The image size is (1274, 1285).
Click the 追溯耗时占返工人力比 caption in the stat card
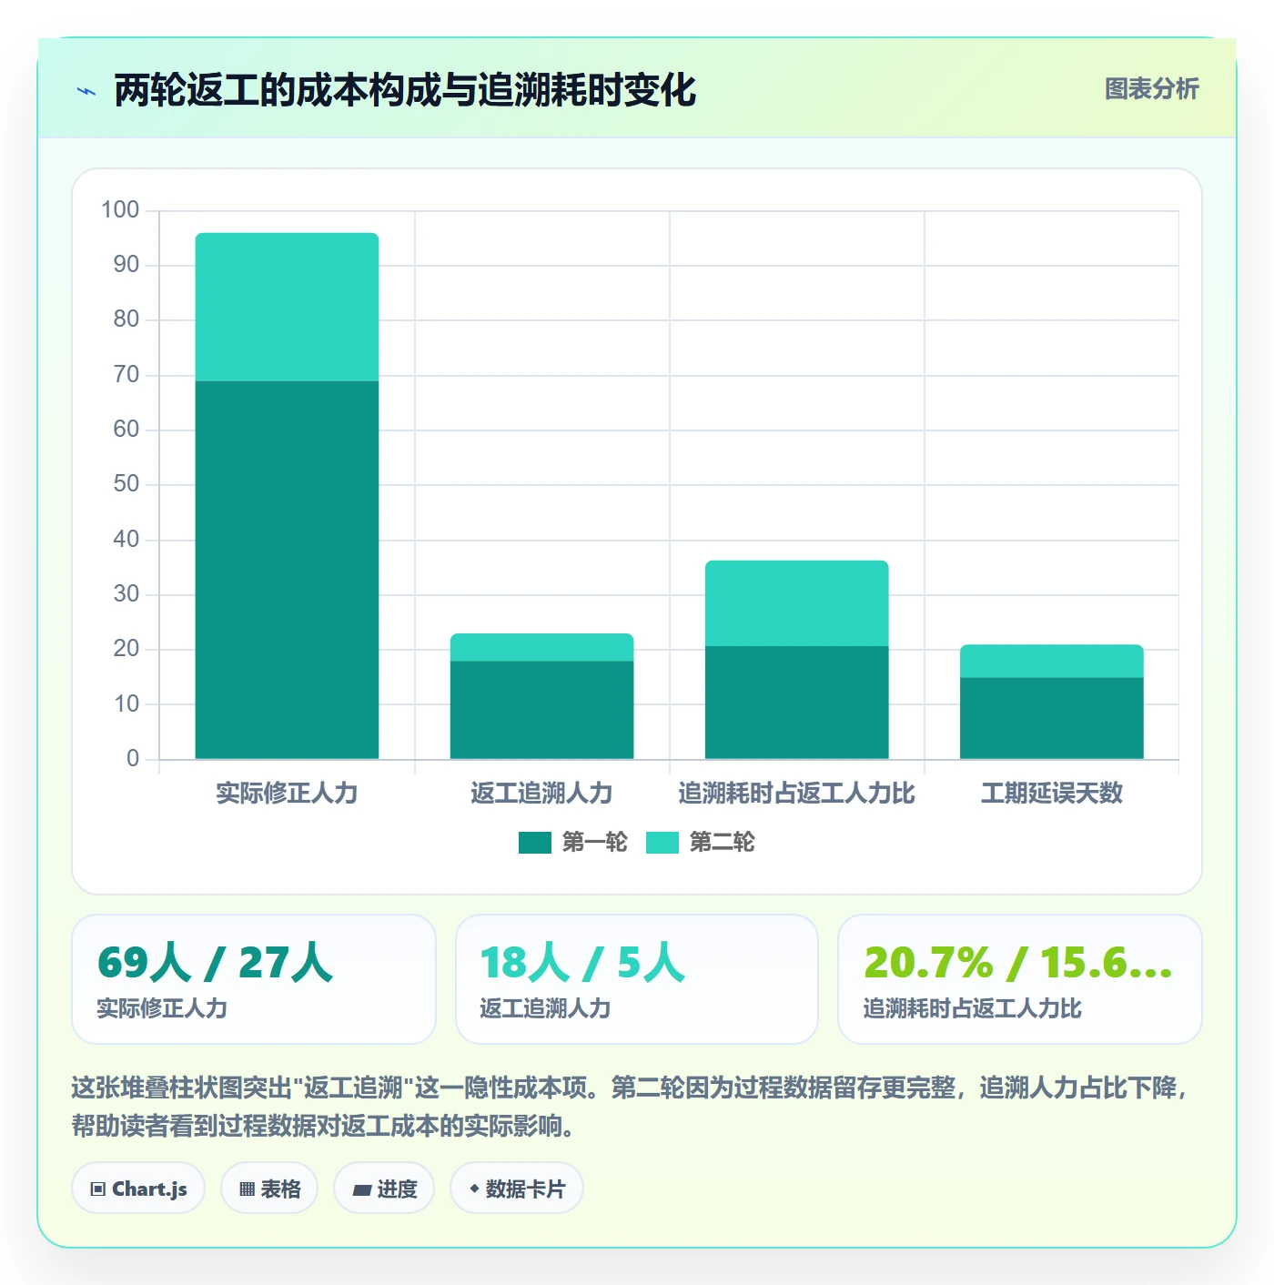click(x=972, y=1008)
